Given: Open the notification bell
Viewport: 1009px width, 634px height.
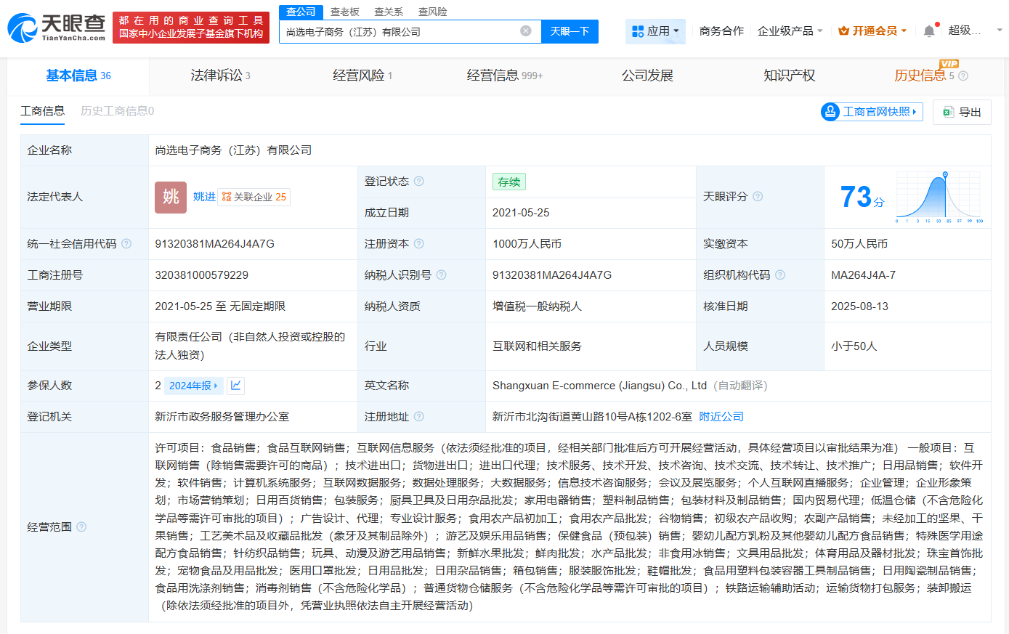Looking at the screenshot, I should pos(928,31).
